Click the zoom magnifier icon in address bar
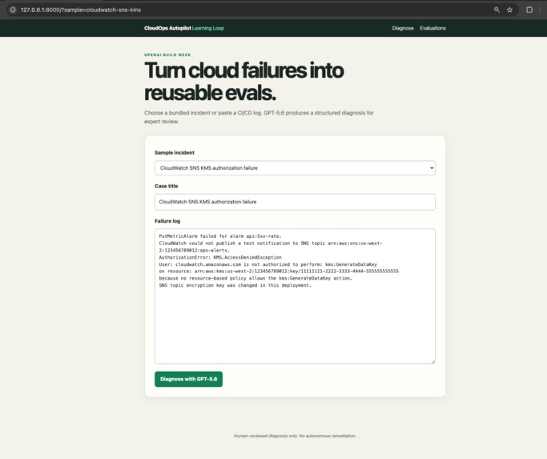The image size is (547, 459). tap(497, 10)
